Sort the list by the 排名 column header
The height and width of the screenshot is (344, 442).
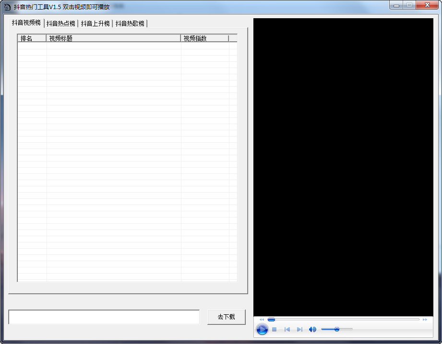[x=32, y=38]
